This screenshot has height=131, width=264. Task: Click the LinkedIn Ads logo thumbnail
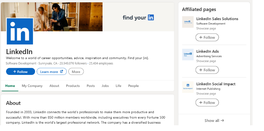188,54
